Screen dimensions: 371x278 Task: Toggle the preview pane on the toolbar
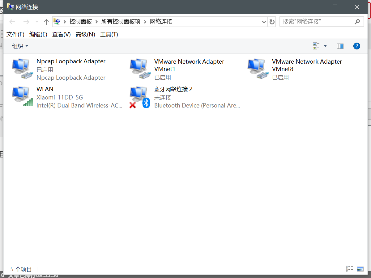coord(340,46)
